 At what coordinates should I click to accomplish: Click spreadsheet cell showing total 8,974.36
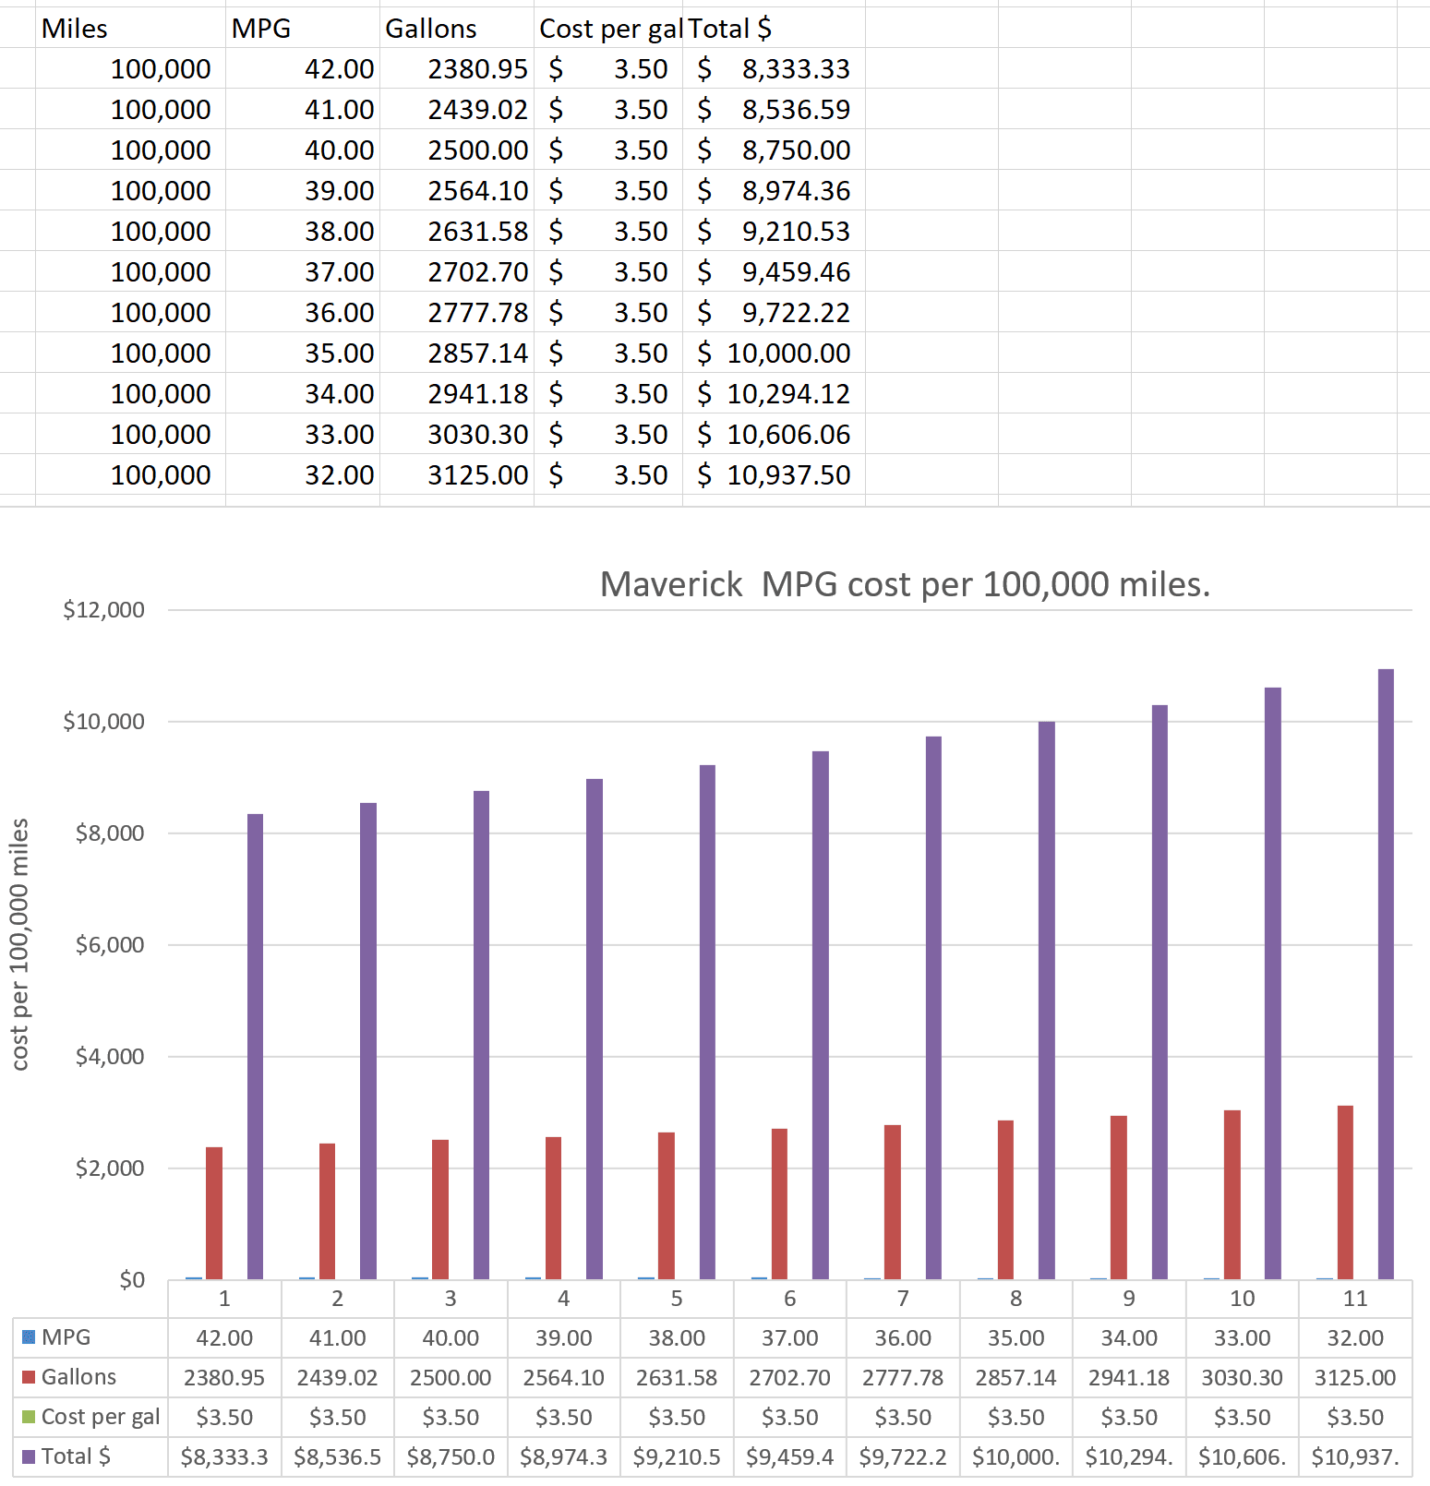click(x=774, y=190)
